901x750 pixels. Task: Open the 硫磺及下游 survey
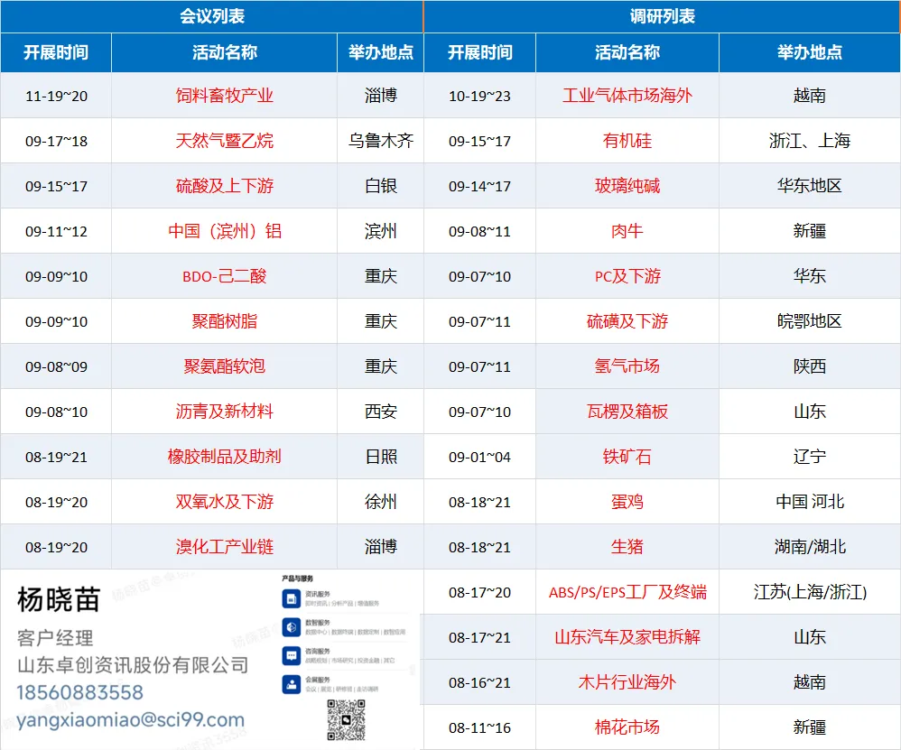point(627,321)
